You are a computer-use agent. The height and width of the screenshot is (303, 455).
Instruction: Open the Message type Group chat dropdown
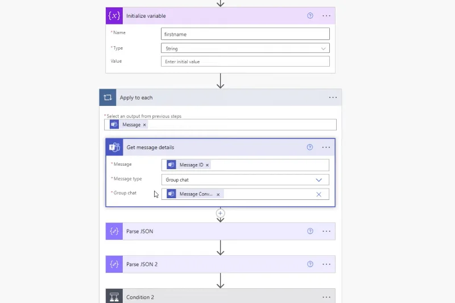(245, 180)
